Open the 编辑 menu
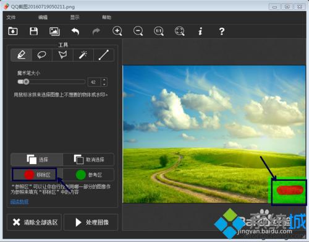 click(43, 17)
